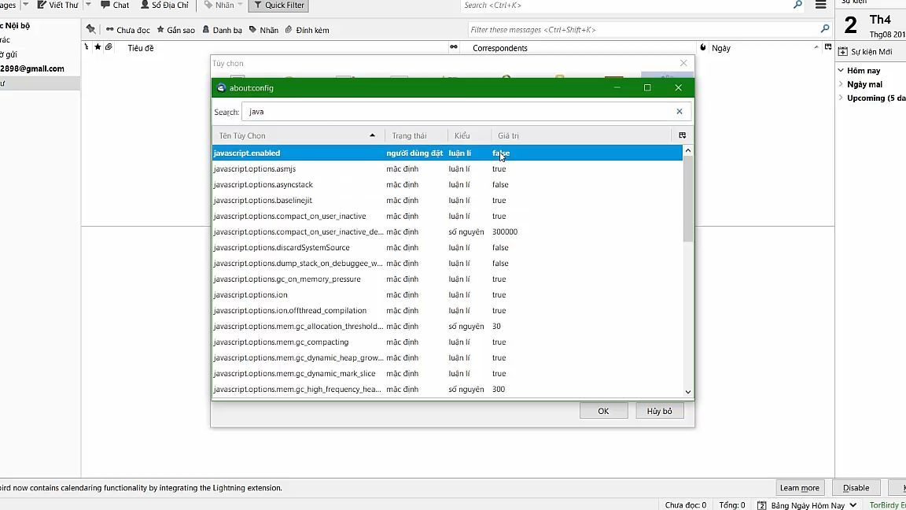Screen dimensions: 906x510
Task: Sort by Giá trị column header
Action: [580, 135]
